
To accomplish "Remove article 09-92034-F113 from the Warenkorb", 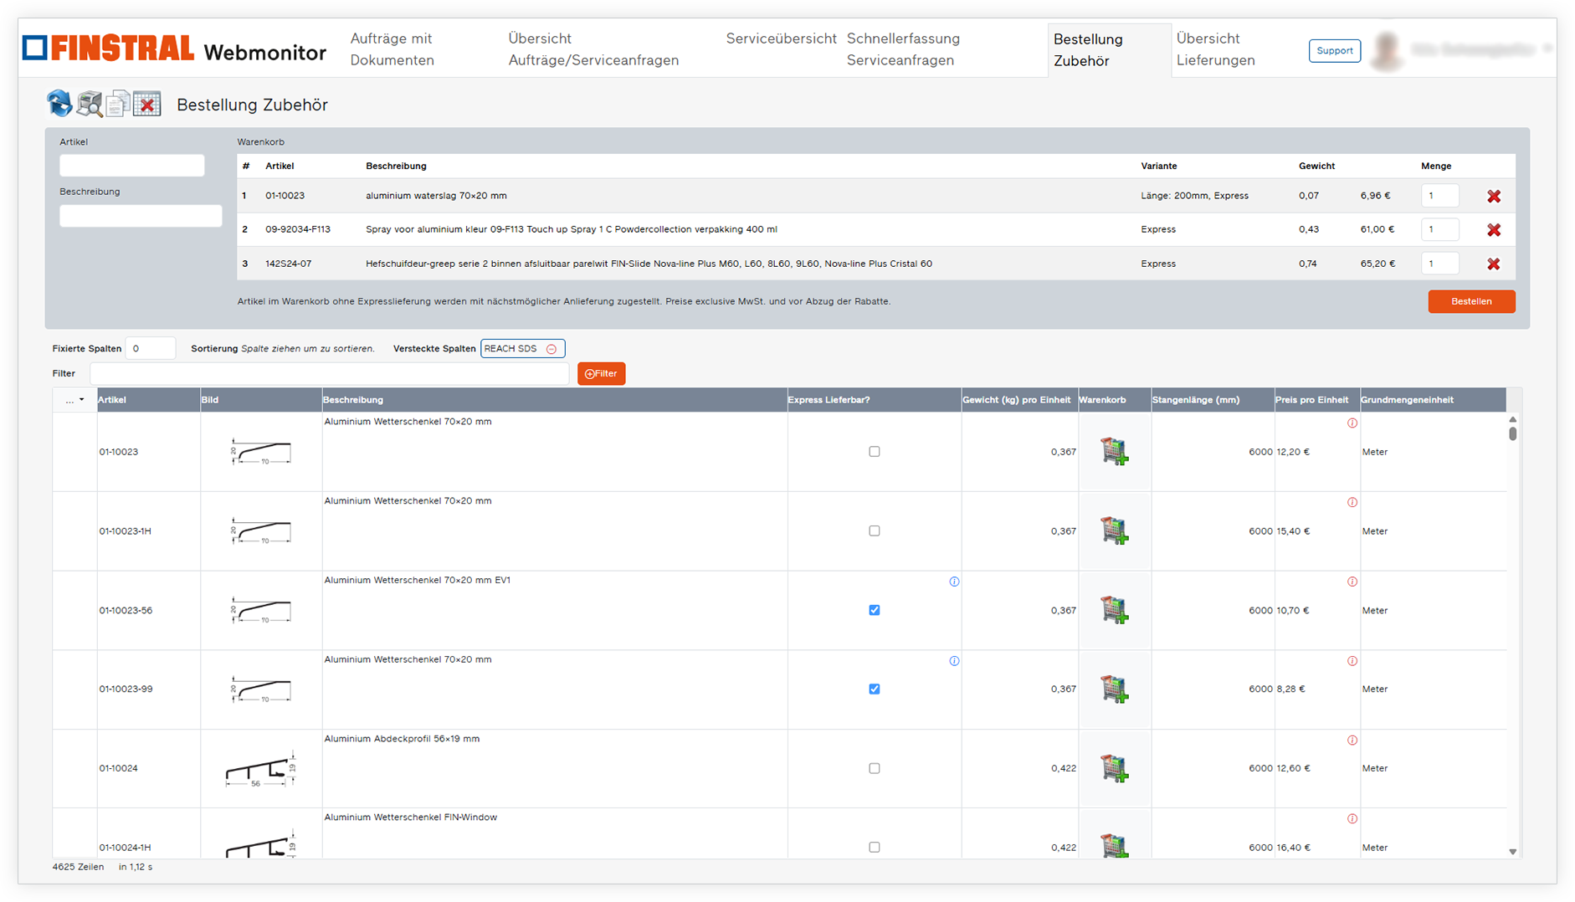I will click(x=1494, y=230).
